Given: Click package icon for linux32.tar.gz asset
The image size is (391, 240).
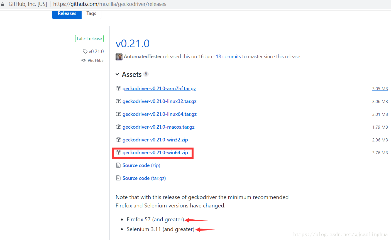Looking at the screenshot, I should click(x=118, y=101).
